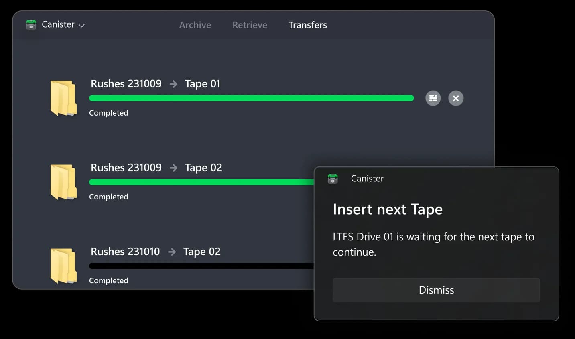Click the arrow icon in Rushes 231009 Tape 02
The image size is (575, 339).
(x=173, y=168)
